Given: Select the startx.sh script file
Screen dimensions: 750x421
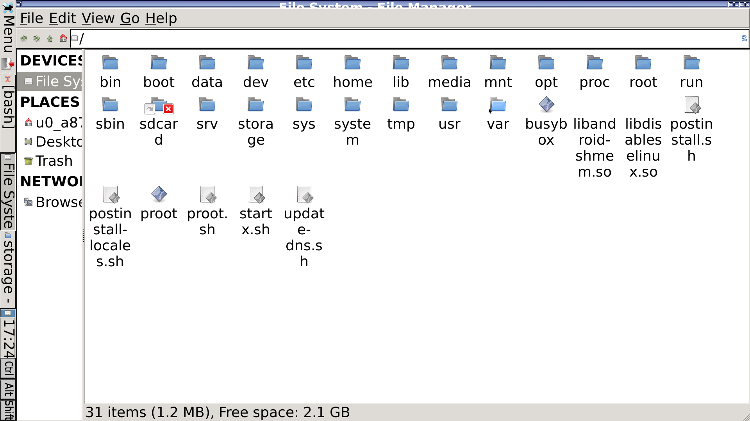Looking at the screenshot, I should [x=255, y=195].
